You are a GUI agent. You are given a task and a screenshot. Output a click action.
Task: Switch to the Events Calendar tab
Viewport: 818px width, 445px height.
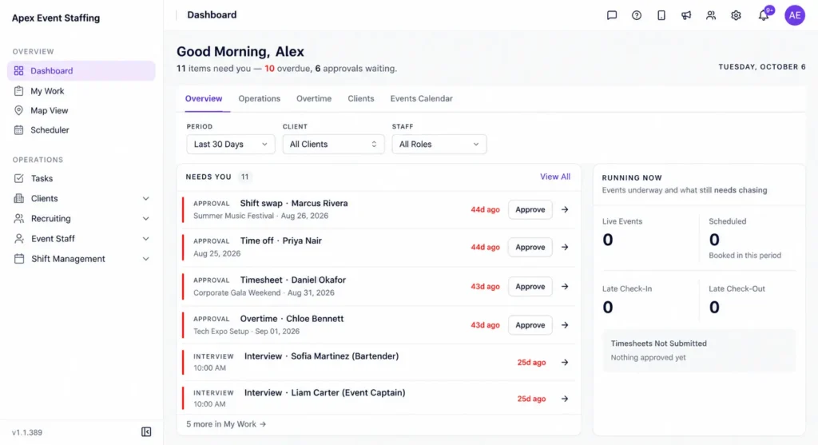pyautogui.click(x=422, y=98)
